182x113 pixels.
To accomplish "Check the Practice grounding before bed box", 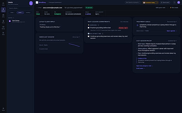I will pyautogui.click(x=89, y=28).
